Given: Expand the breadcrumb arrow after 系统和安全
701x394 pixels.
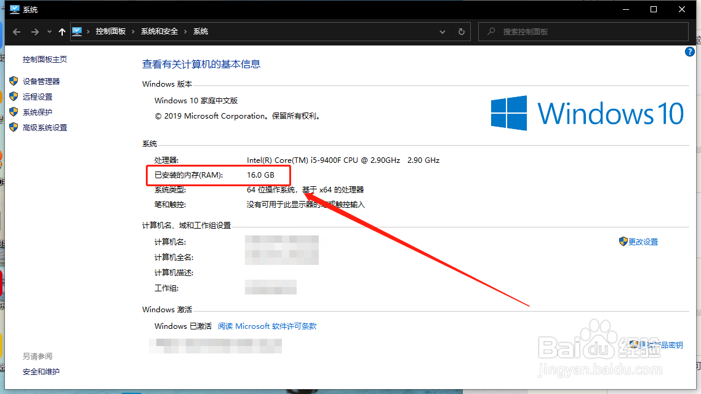Looking at the screenshot, I should [x=186, y=31].
